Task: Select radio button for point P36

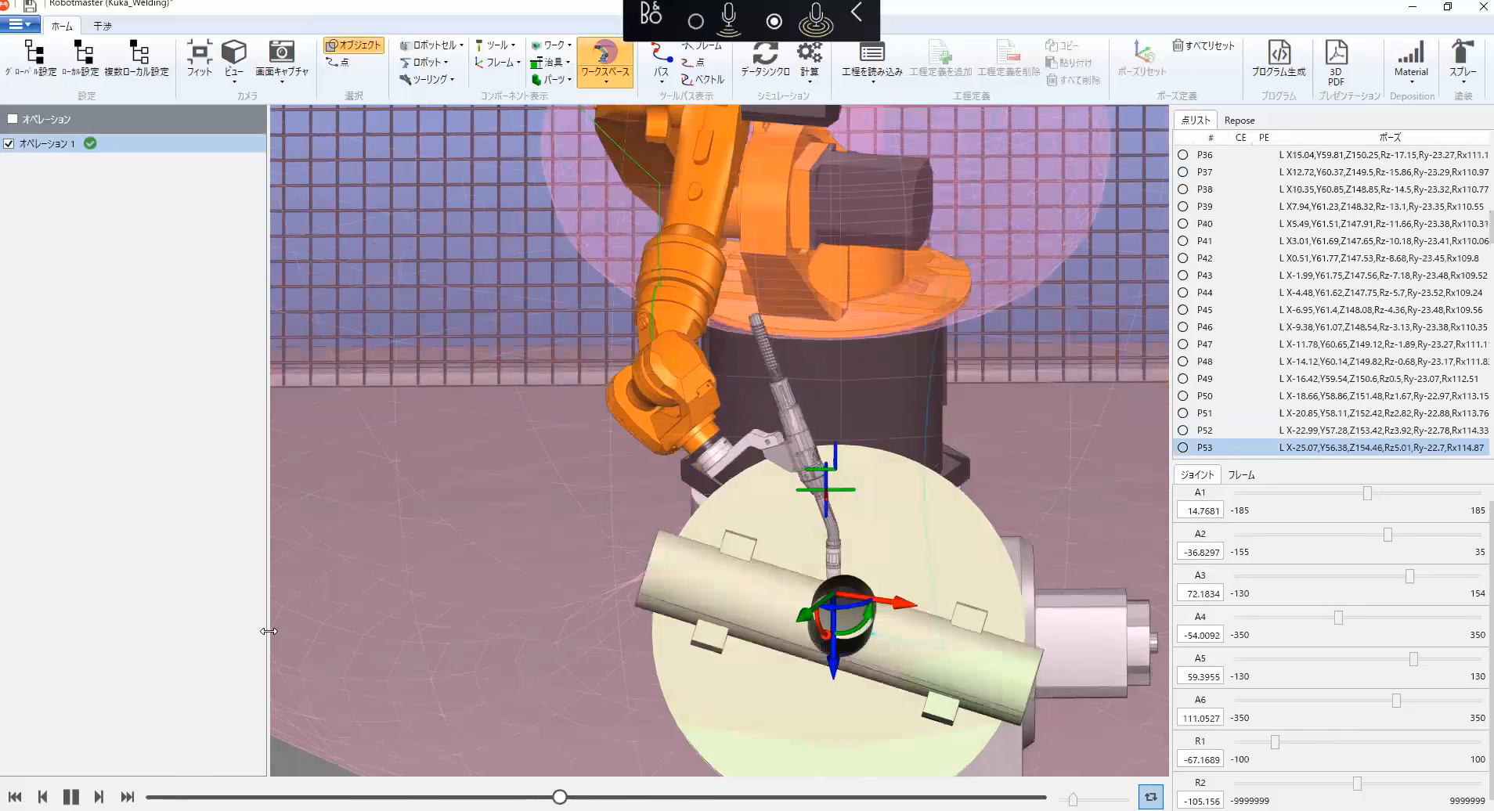Action: point(1182,155)
